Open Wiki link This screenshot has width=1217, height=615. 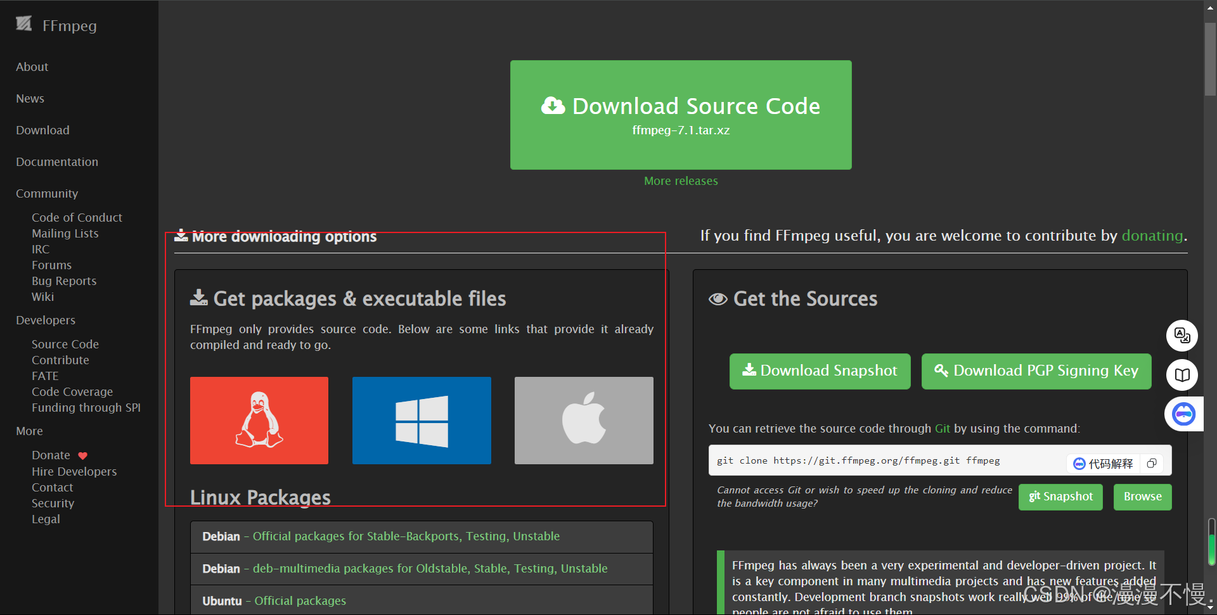(43, 296)
